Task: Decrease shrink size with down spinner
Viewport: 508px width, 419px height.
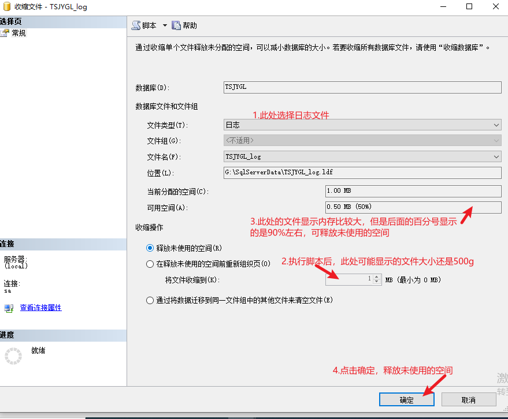Action: point(376,282)
